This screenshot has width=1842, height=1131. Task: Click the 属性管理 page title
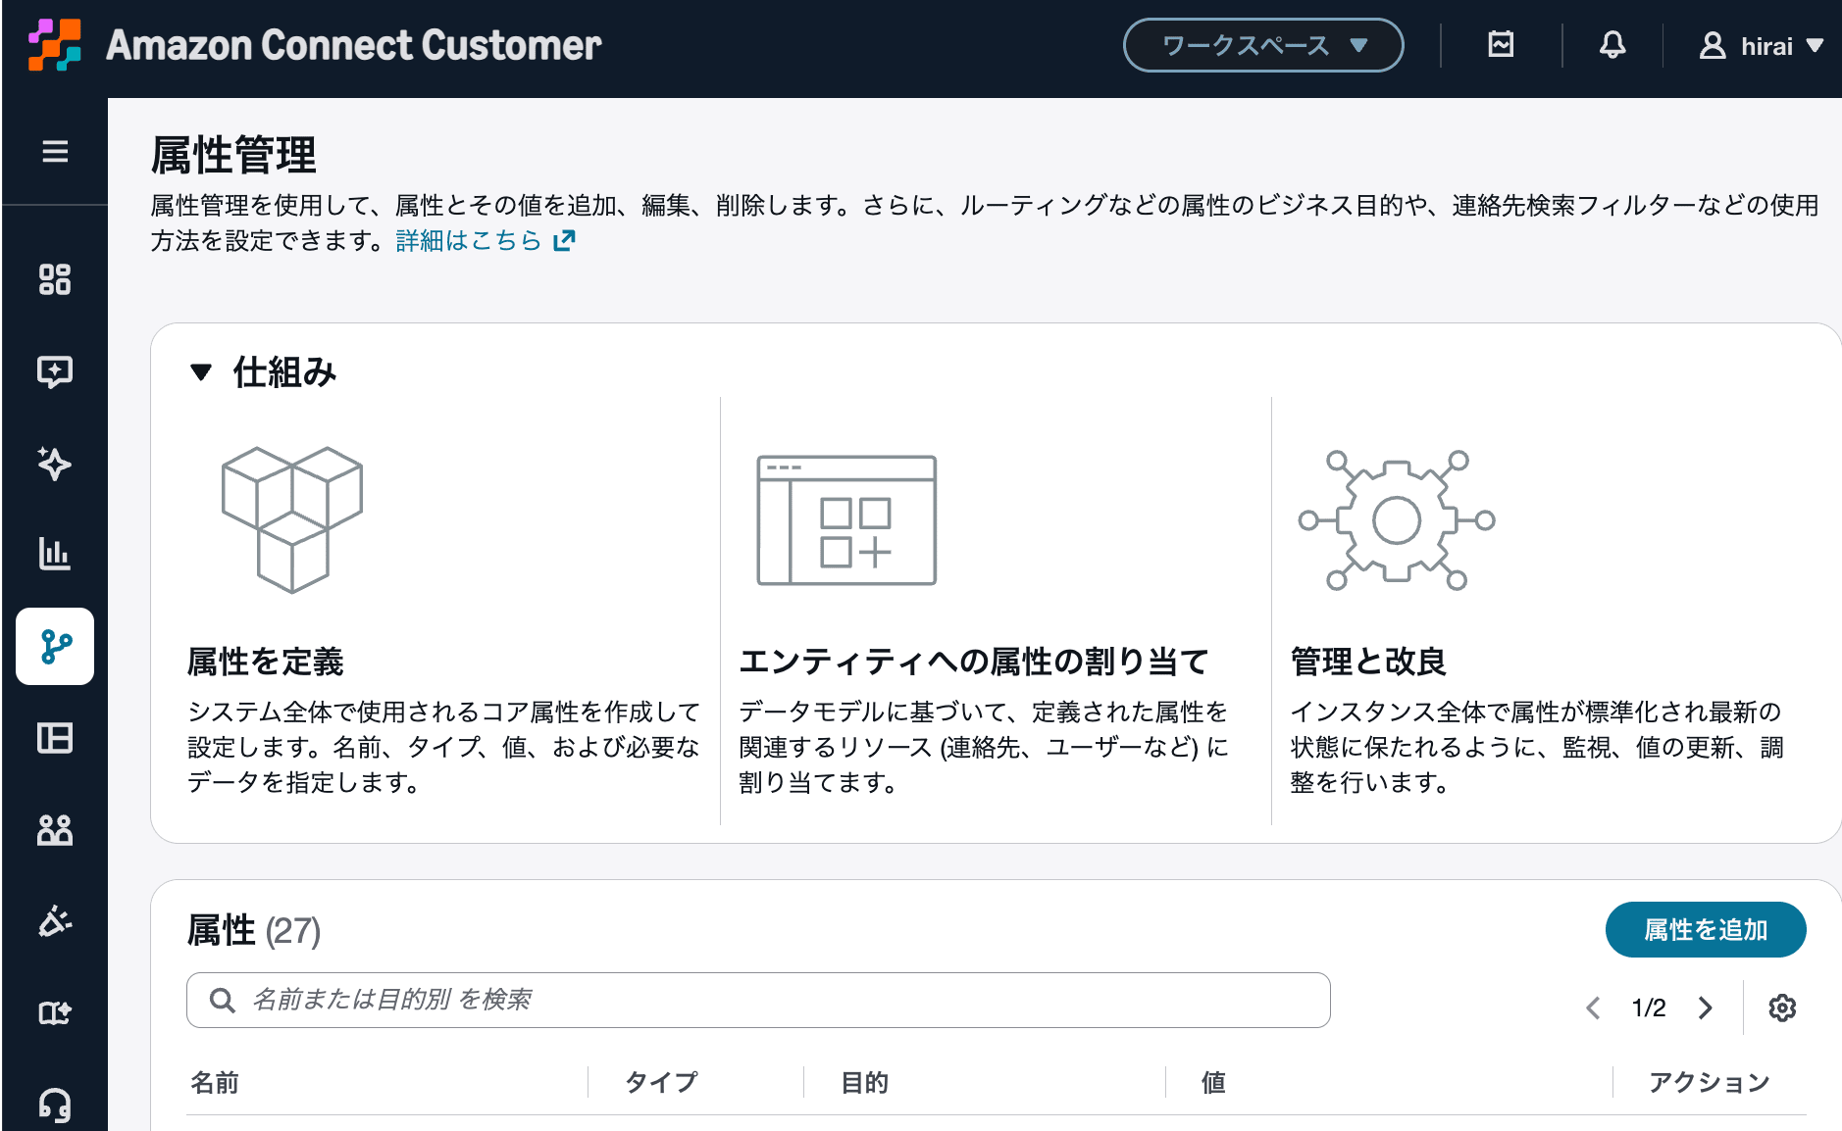pos(233,155)
